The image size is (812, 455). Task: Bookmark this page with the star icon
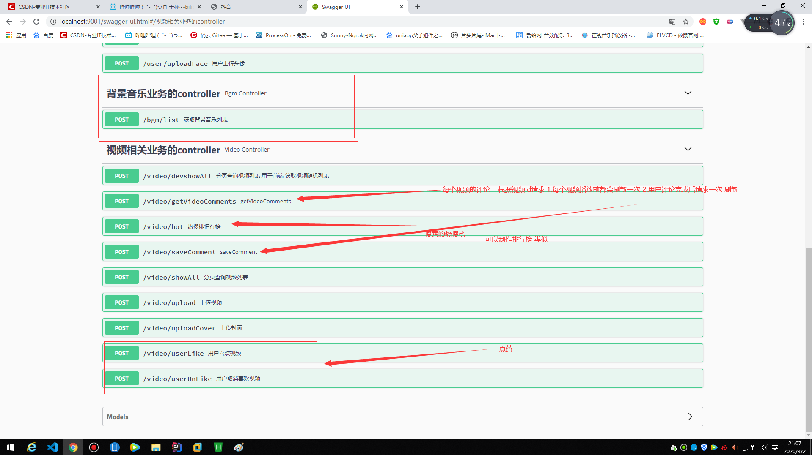click(x=686, y=22)
